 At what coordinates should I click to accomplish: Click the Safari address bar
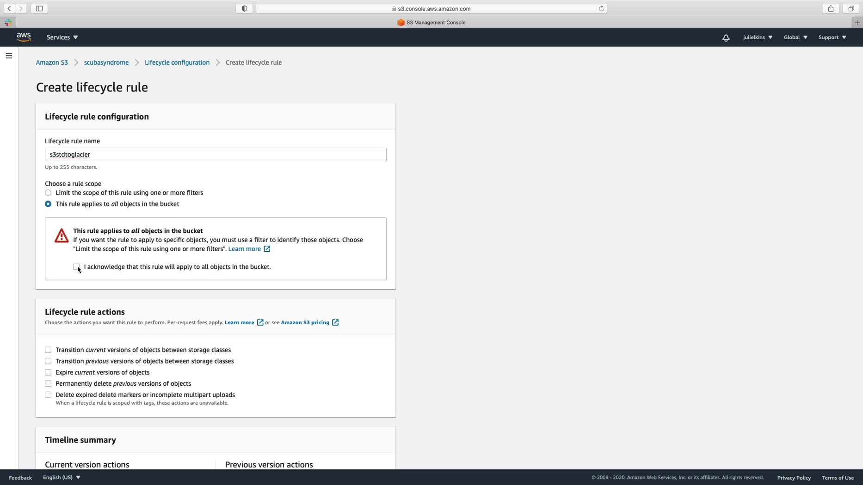click(x=431, y=8)
